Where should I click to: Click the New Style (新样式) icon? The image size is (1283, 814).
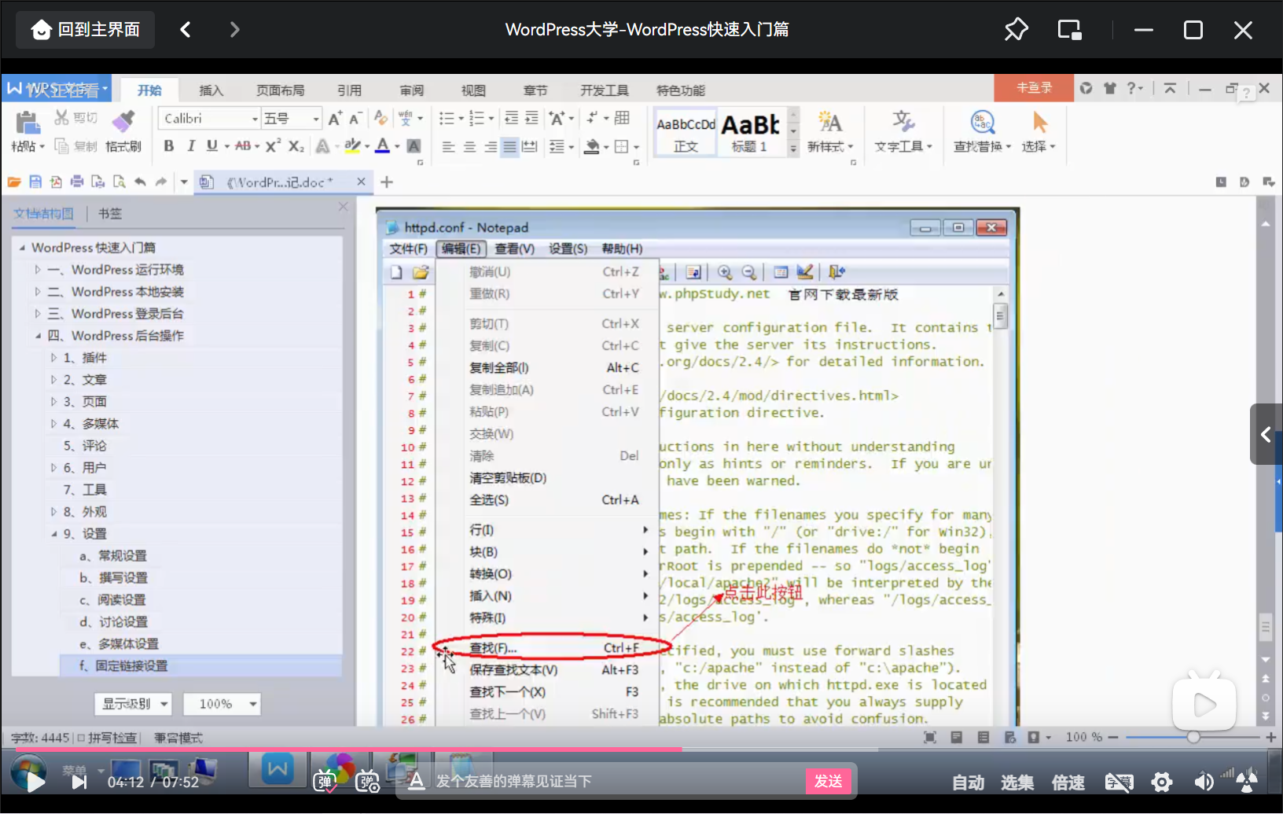pyautogui.click(x=829, y=123)
